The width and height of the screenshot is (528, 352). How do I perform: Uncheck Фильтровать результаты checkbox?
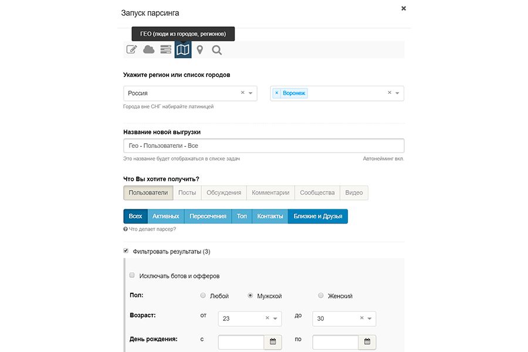coord(126,251)
